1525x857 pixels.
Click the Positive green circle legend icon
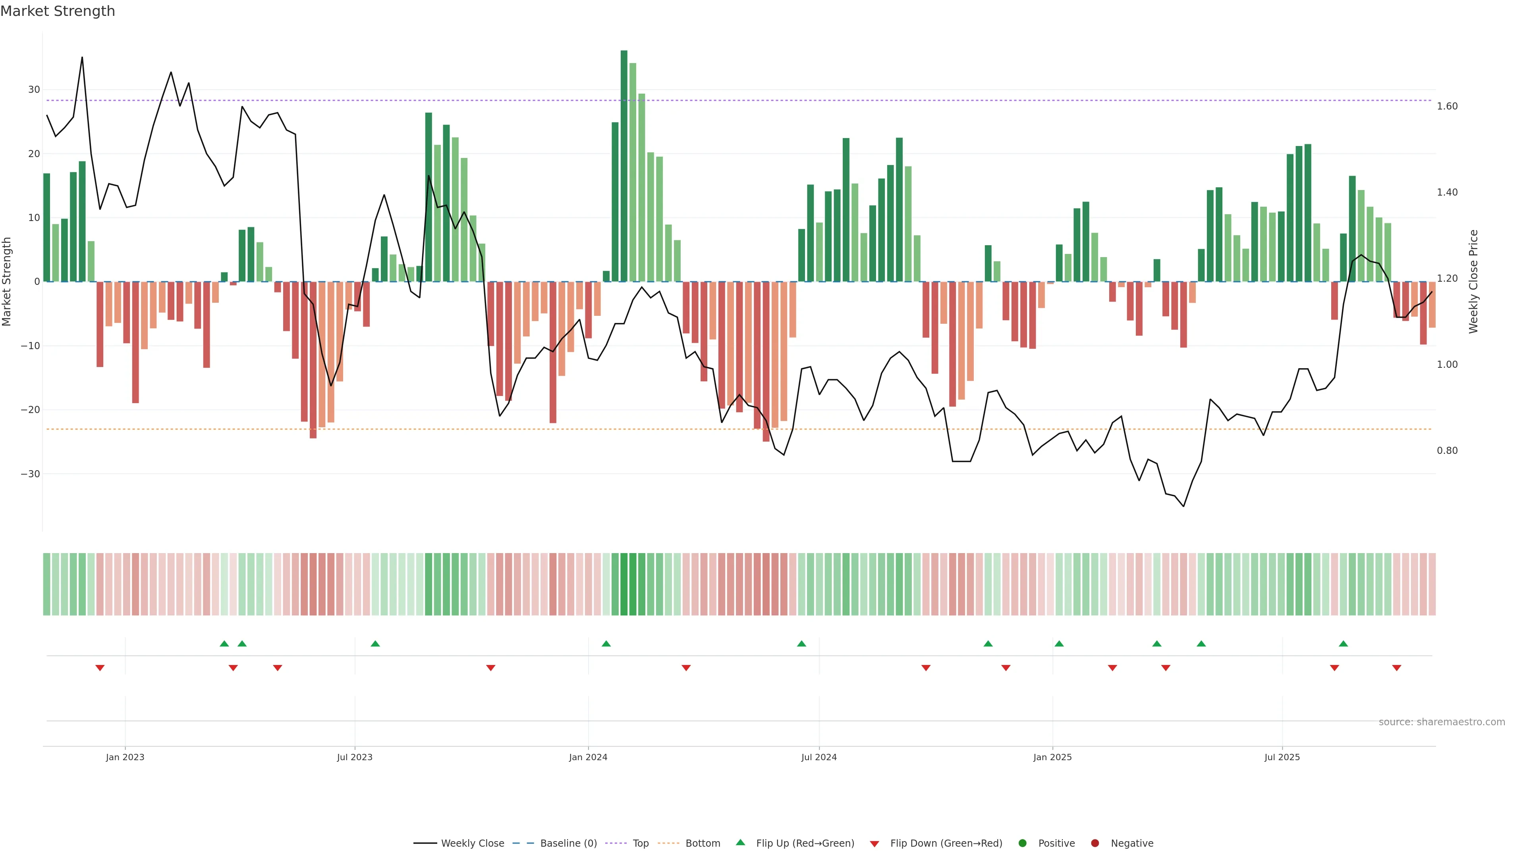point(1022,843)
